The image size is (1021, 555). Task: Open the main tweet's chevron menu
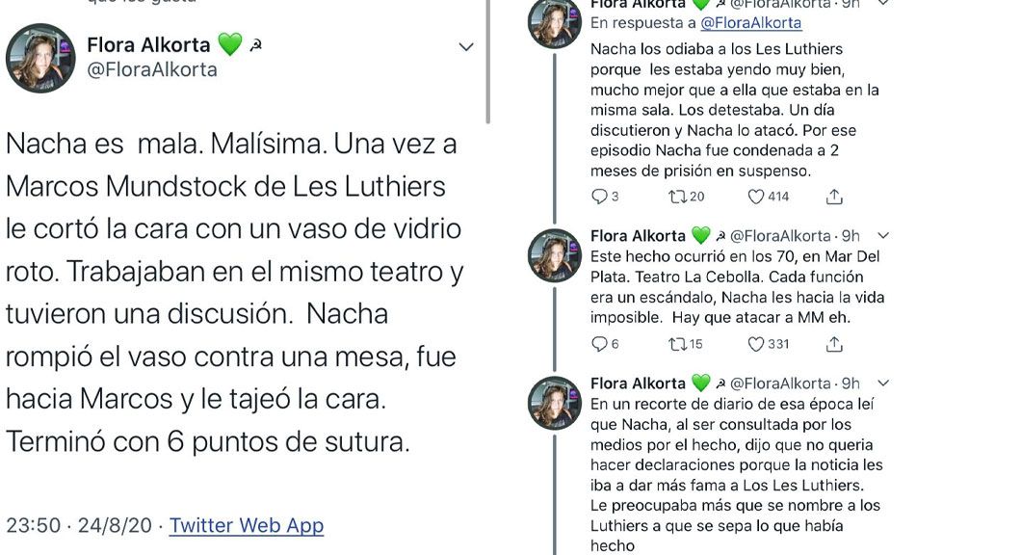pyautogui.click(x=466, y=46)
